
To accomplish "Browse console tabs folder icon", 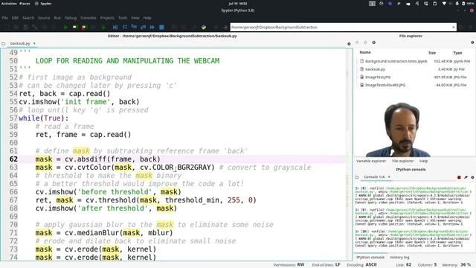I will (357, 177).
